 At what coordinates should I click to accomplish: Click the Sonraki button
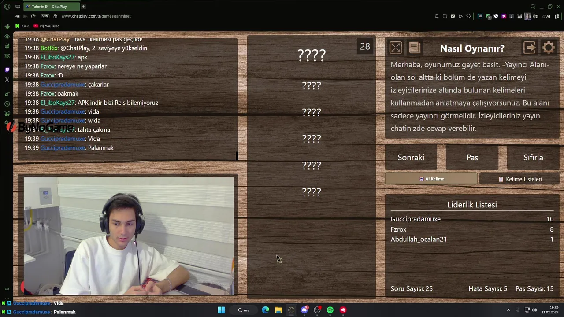coord(411,157)
